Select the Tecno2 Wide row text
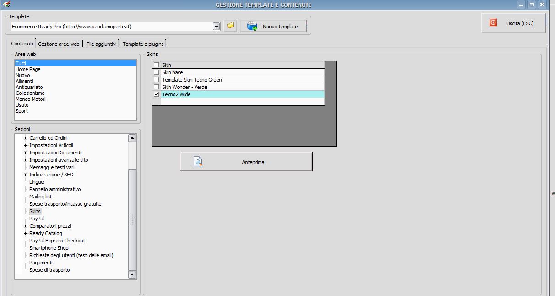 pos(176,94)
